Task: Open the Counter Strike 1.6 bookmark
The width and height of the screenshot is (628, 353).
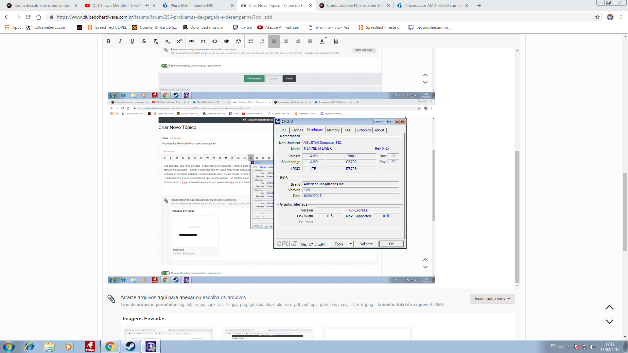Action: 154,27
